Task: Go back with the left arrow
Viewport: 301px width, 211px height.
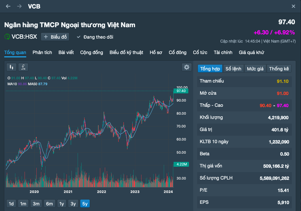Action: click(x=8, y=6)
